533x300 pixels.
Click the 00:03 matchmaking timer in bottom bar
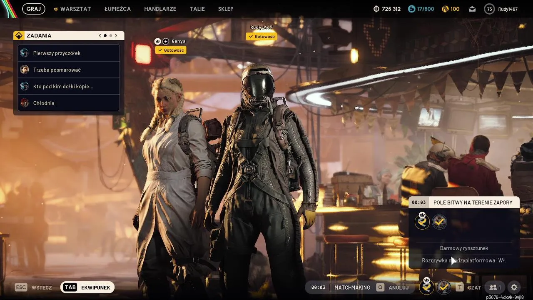(318, 287)
